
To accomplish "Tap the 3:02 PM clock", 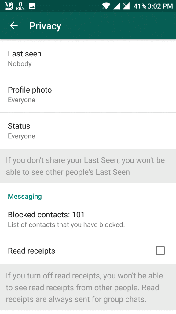I will coord(160,6).
